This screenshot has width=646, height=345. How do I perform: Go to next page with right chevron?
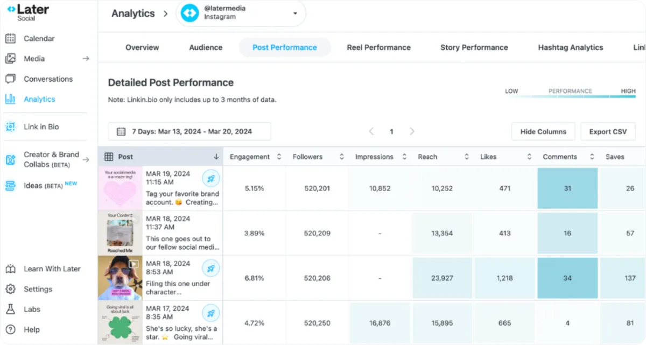click(412, 131)
